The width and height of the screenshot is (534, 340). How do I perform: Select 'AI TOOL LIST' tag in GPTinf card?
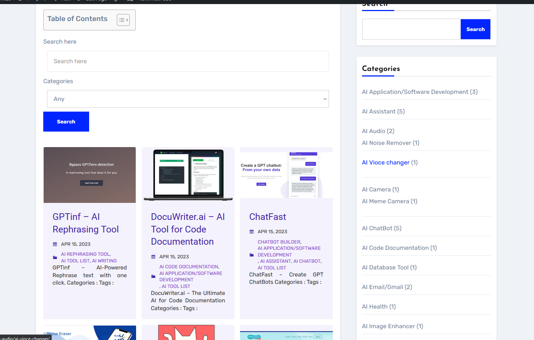[75, 261]
